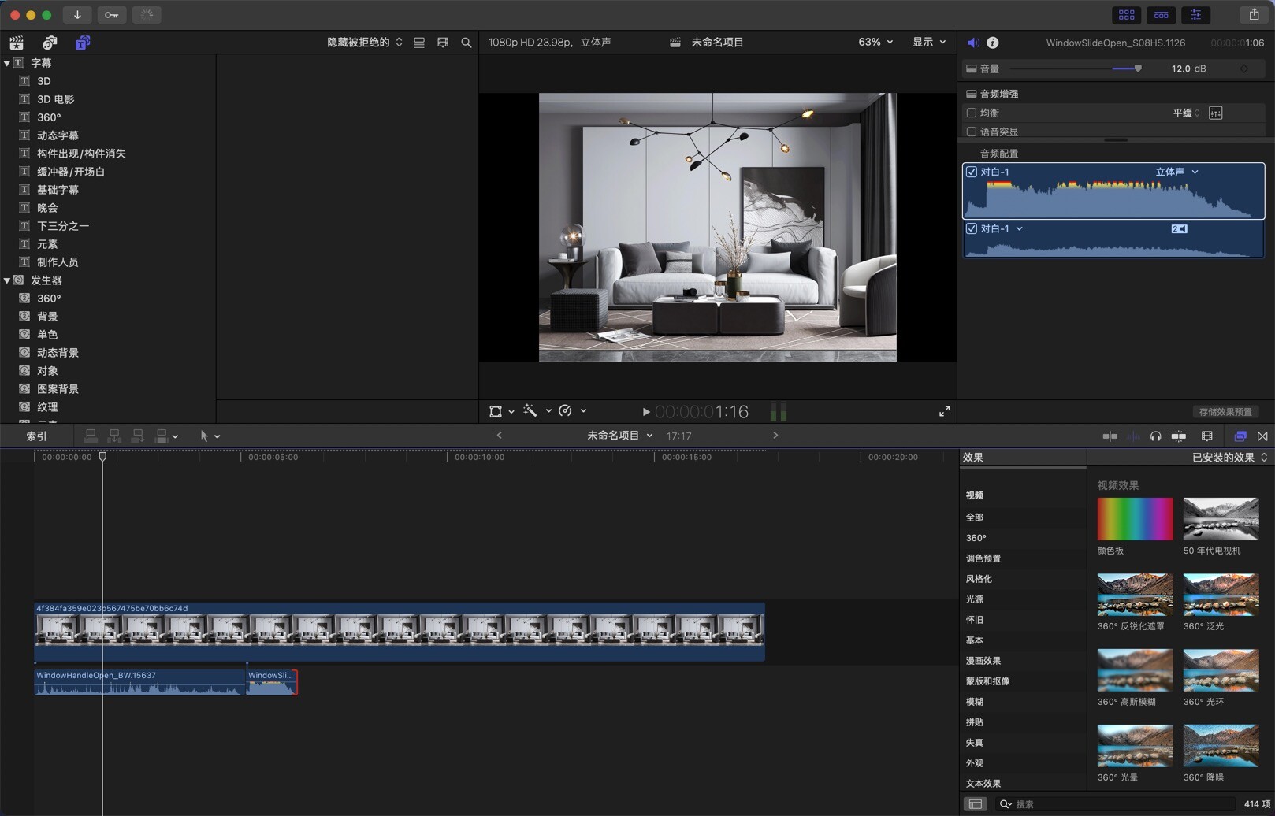This screenshot has width=1275, height=816.
Task: Click insert clip edit button
Action: click(114, 436)
